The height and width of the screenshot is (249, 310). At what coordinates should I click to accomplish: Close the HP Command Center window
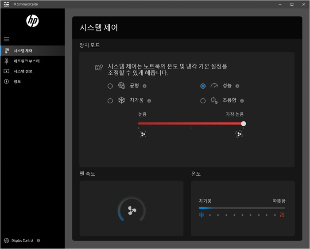[x=304, y=4]
